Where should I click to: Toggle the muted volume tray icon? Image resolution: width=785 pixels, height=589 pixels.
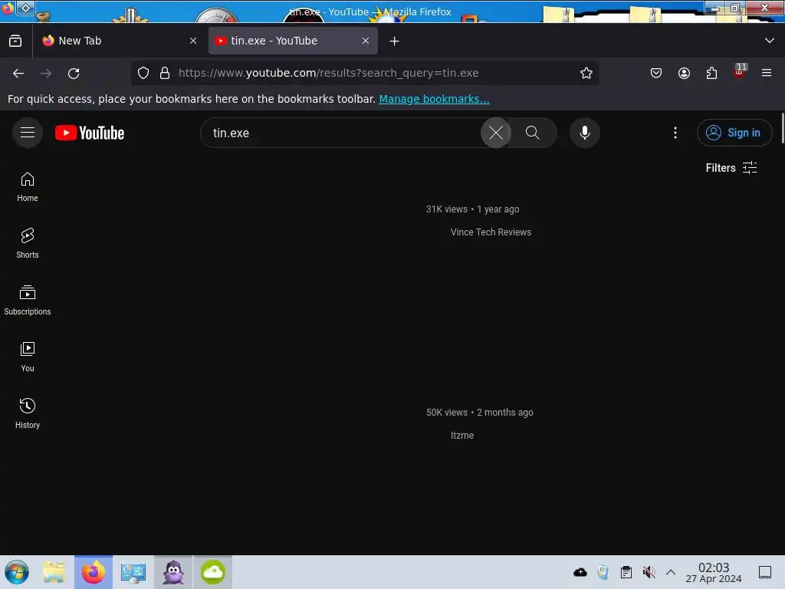(x=649, y=572)
